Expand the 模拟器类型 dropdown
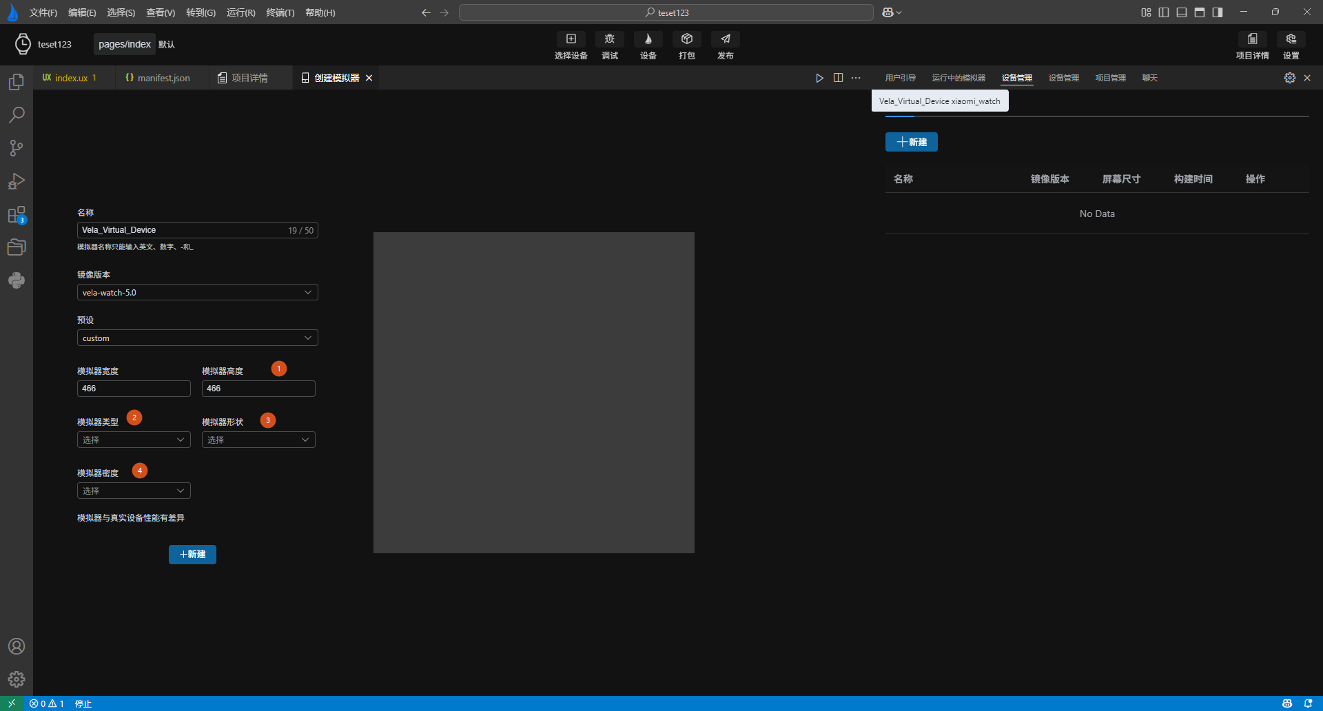Screen dimensions: 1323x711 134,440
